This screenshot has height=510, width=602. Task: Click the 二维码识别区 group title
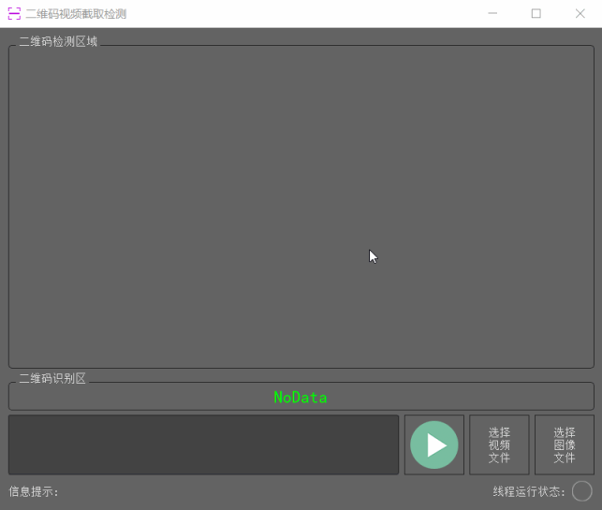click(52, 379)
